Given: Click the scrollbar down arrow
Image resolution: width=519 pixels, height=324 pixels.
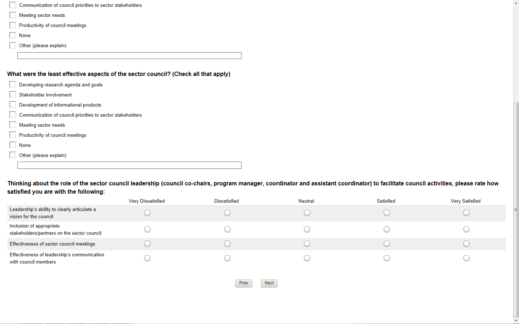Looking at the screenshot, I should [516, 320].
